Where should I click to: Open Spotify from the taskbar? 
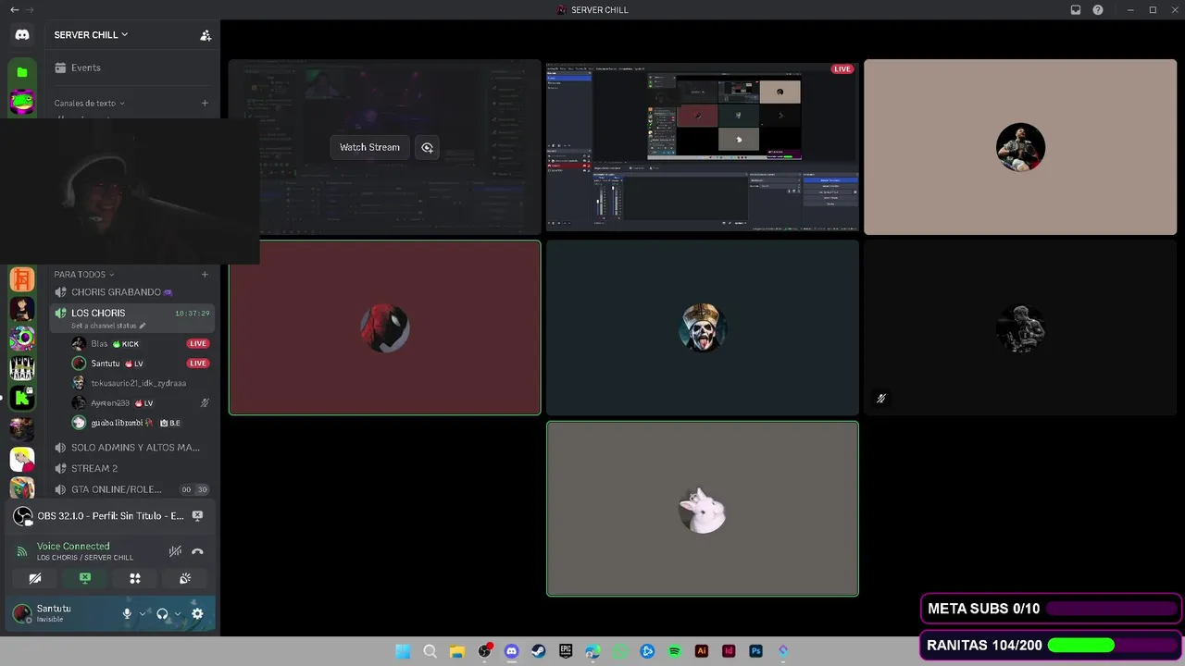[x=675, y=651]
